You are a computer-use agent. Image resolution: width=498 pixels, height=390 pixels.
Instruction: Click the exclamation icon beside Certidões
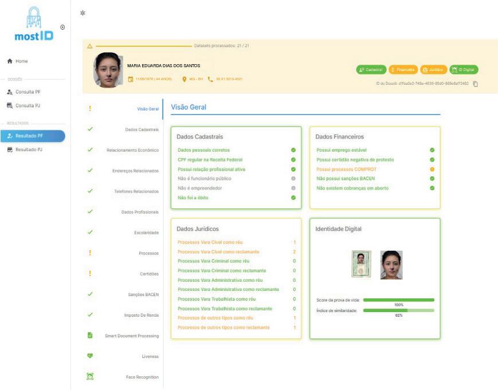click(90, 274)
